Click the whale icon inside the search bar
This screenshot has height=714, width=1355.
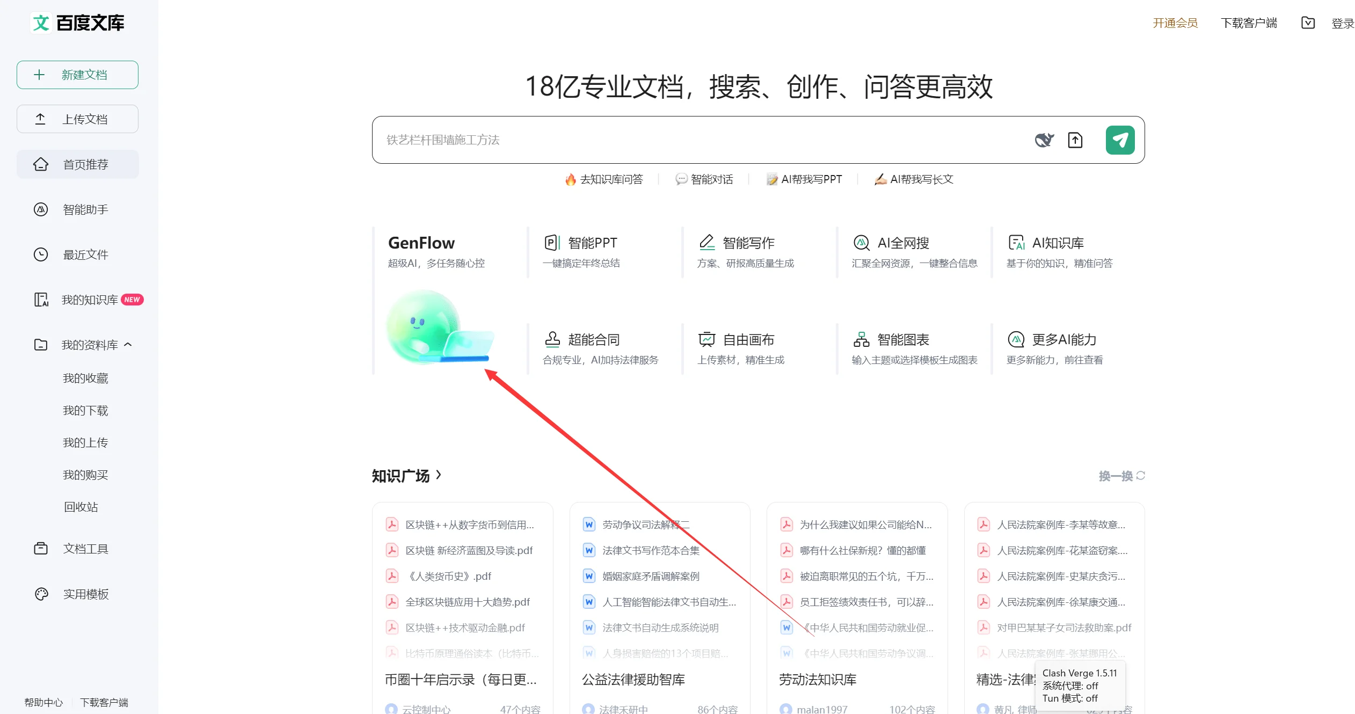click(x=1044, y=140)
